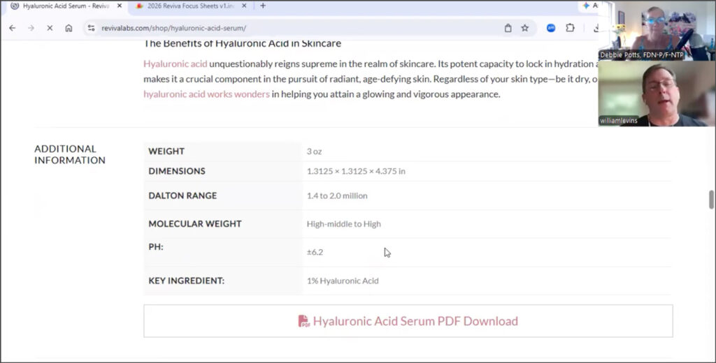The width and height of the screenshot is (716, 363).
Task: Follow 'hyaluronic acid works wonders' link
Action: point(206,94)
